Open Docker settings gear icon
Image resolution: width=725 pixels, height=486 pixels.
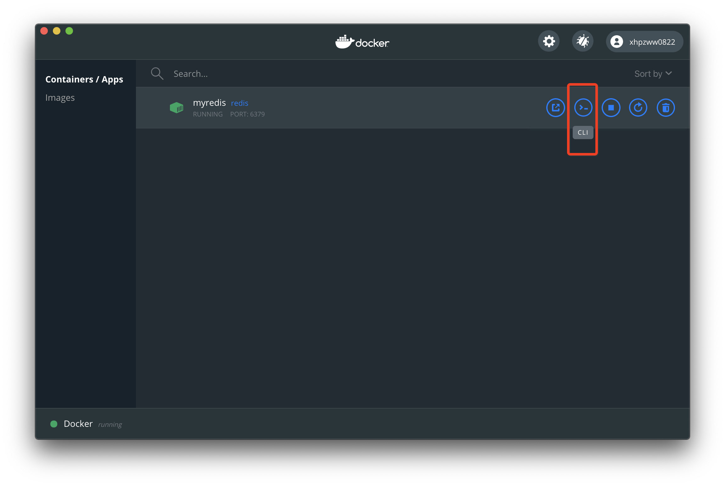point(549,41)
